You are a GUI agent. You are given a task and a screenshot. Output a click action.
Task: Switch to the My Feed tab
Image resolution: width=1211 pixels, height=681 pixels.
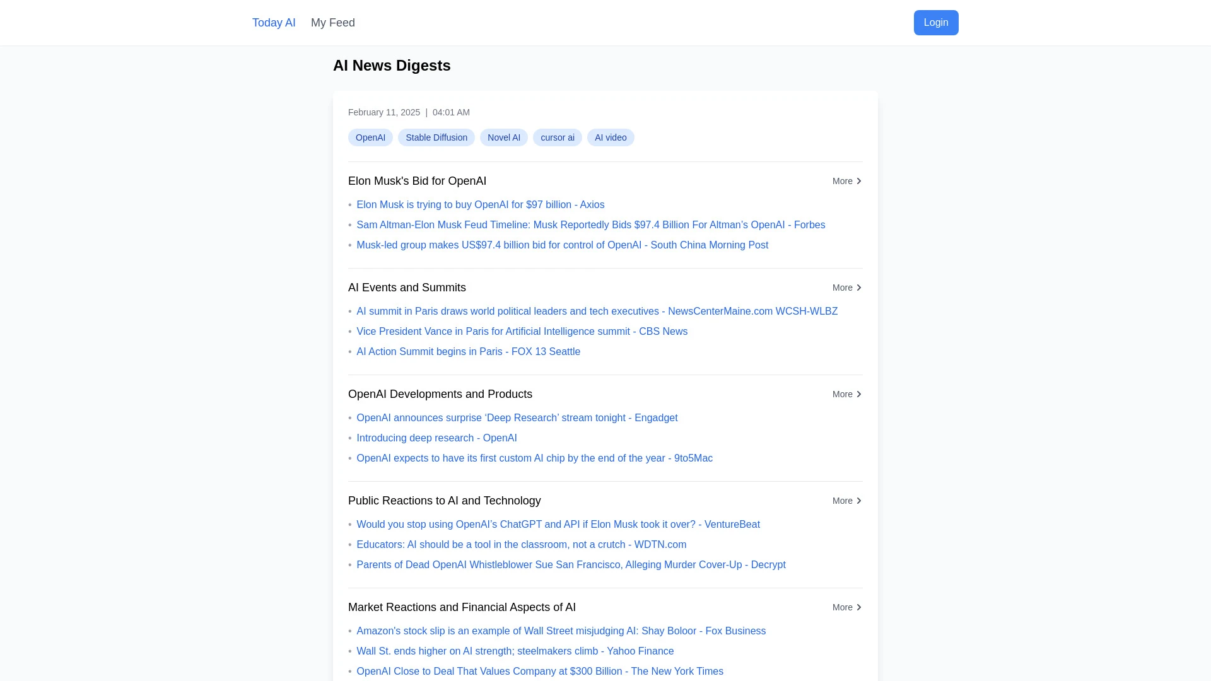(332, 23)
